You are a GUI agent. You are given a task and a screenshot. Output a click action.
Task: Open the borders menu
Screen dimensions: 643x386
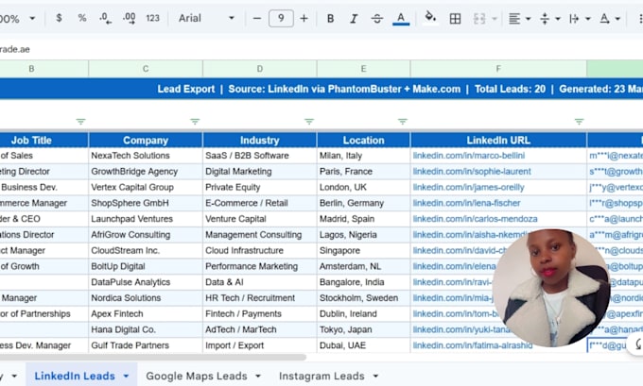point(455,19)
